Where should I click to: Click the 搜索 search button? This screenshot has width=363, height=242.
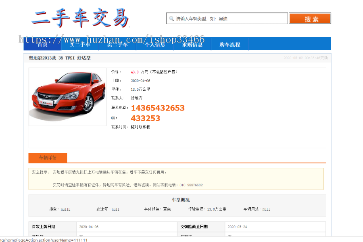[310, 18]
